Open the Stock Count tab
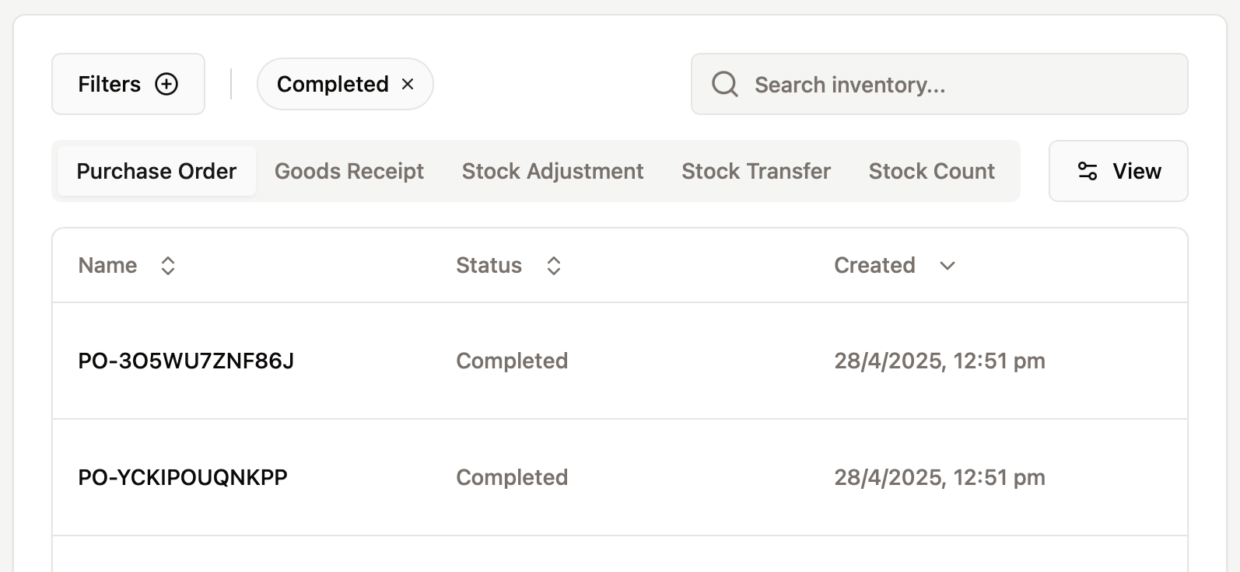Screen dimensions: 1240x572 pyautogui.click(x=931, y=171)
